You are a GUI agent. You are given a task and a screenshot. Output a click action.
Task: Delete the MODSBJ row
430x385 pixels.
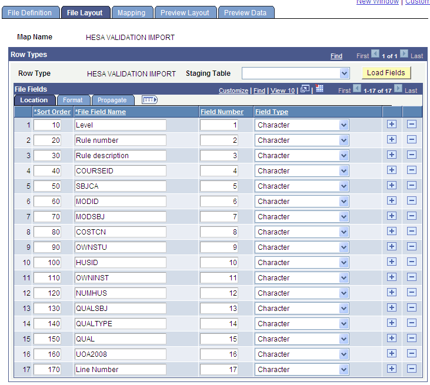click(412, 216)
